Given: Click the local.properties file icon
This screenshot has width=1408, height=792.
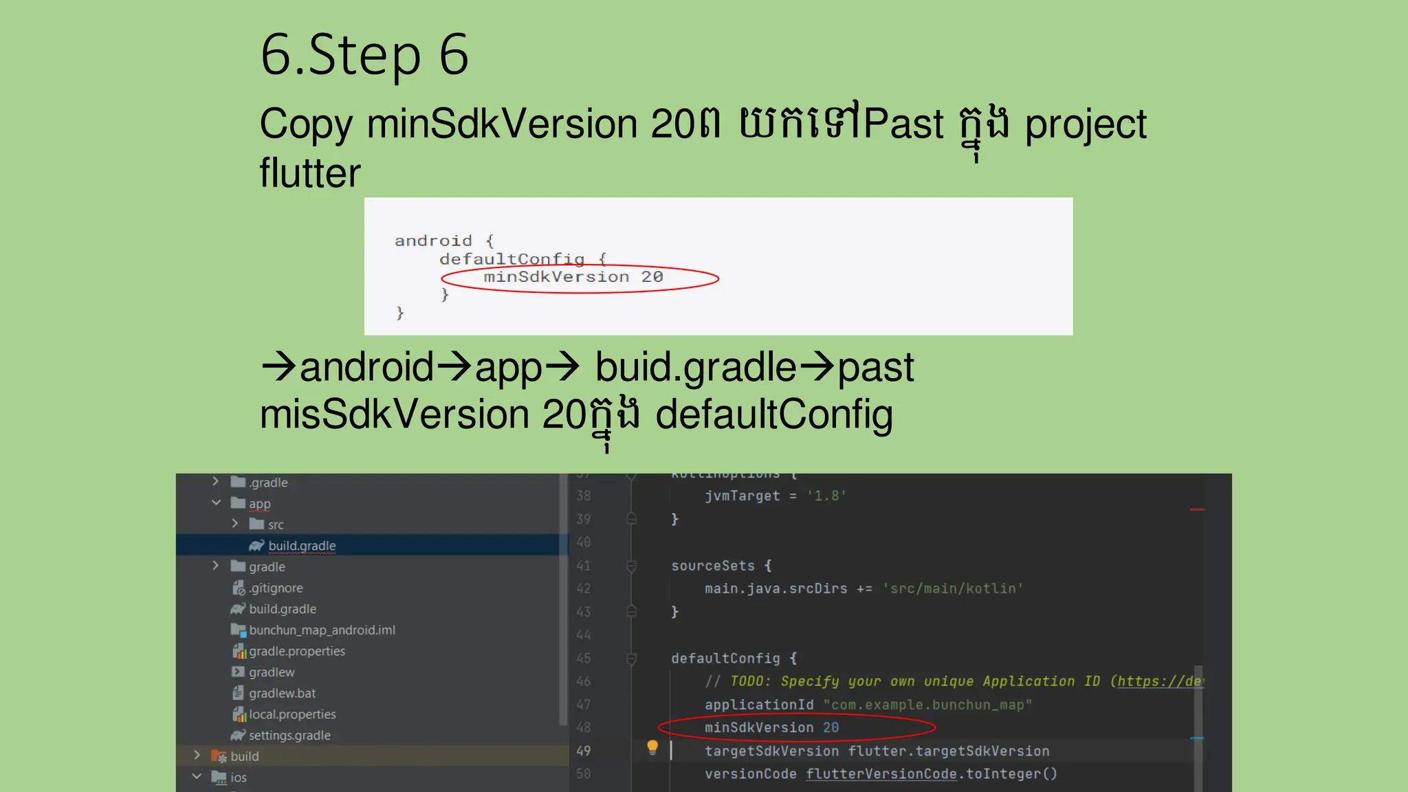Looking at the screenshot, I should [x=239, y=714].
